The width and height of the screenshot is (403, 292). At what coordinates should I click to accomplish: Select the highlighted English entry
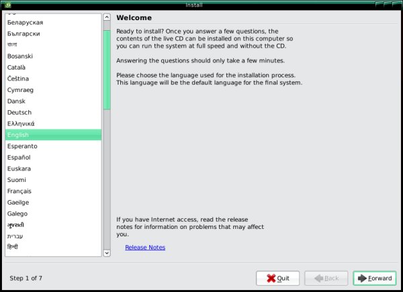[x=53, y=135]
